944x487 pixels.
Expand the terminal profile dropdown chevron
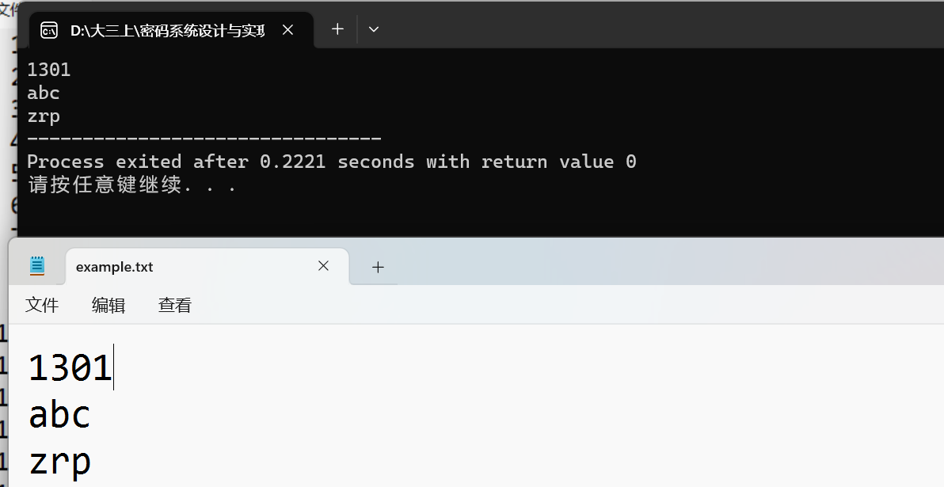point(374,29)
